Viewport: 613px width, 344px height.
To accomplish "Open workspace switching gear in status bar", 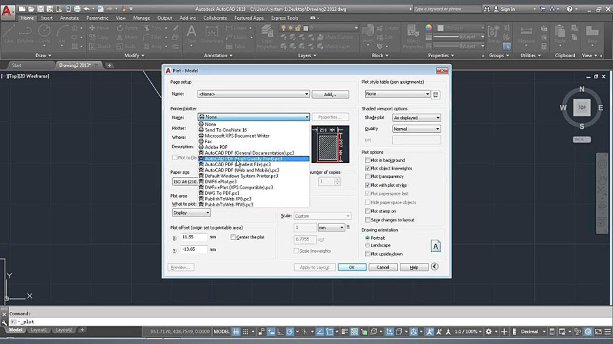I will point(488,332).
